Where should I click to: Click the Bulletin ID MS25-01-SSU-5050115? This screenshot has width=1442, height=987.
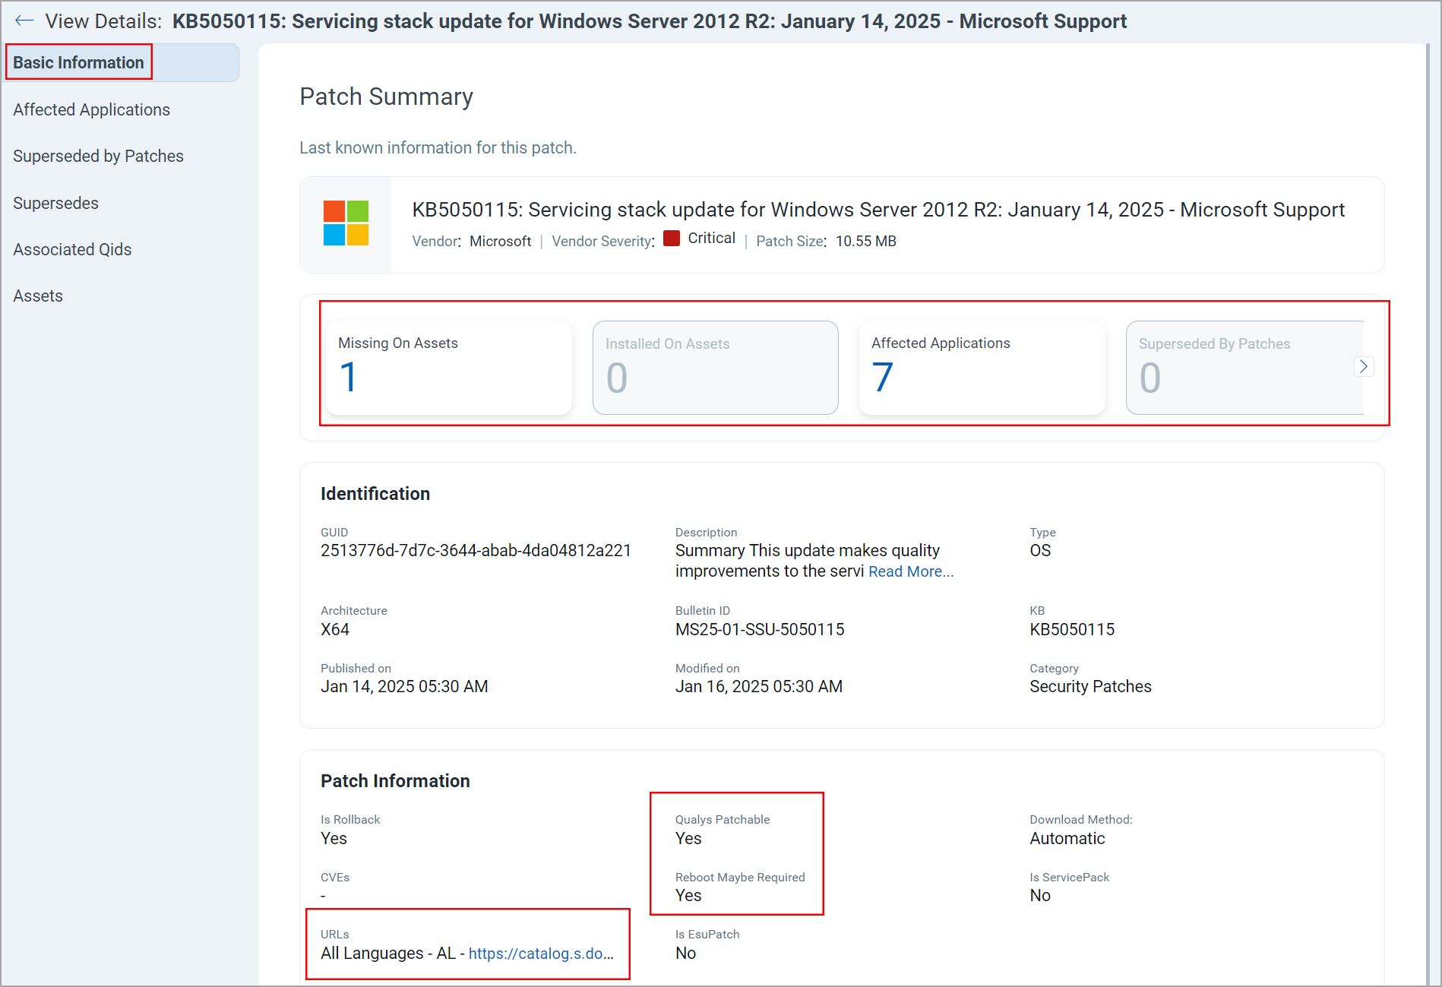pyautogui.click(x=759, y=629)
